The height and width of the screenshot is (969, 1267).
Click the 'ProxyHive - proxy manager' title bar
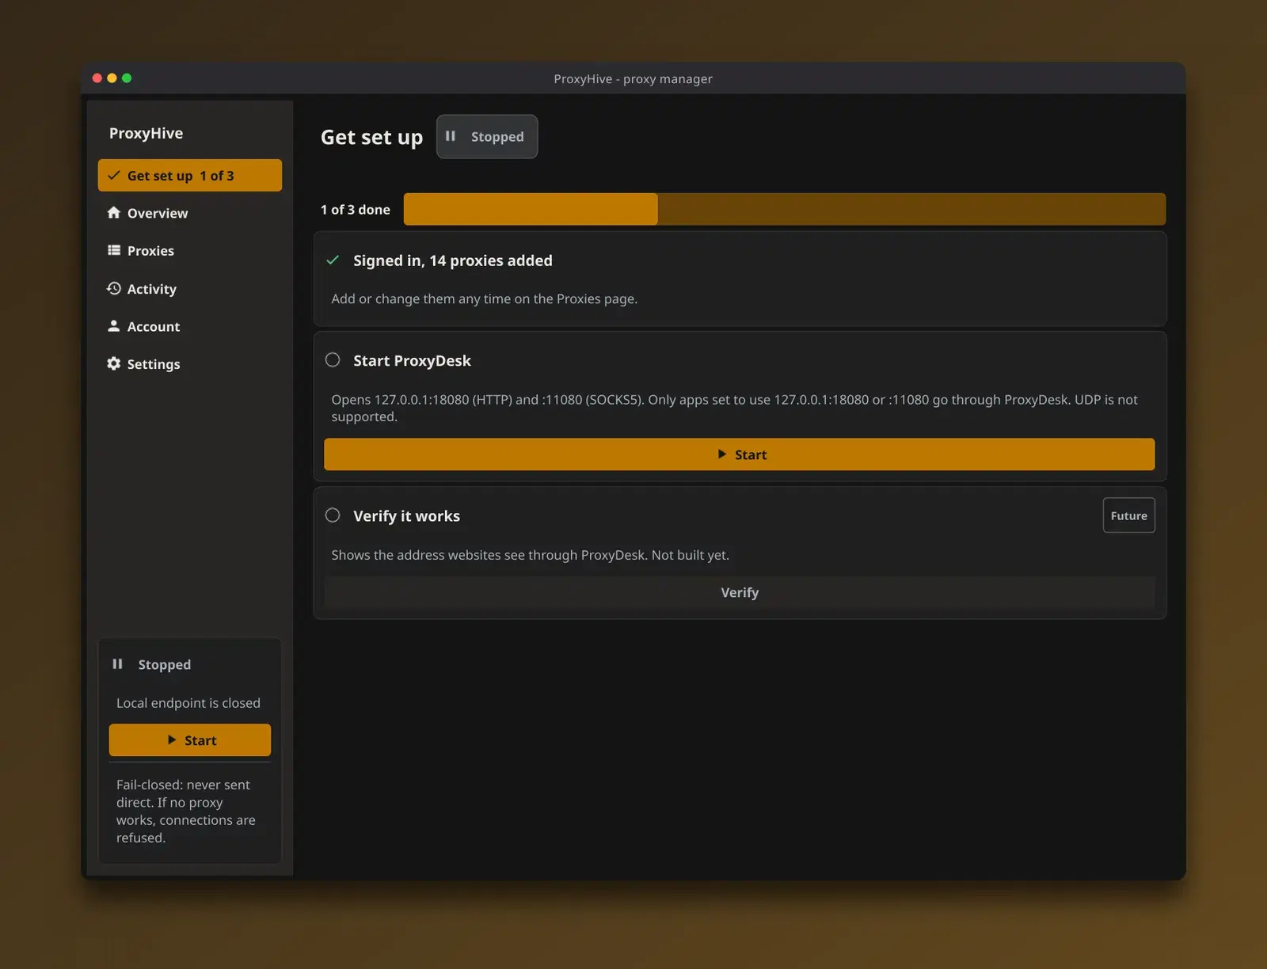[x=633, y=78]
